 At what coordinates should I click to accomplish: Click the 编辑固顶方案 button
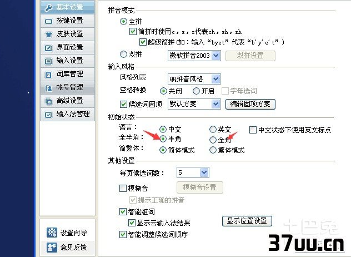250,104
